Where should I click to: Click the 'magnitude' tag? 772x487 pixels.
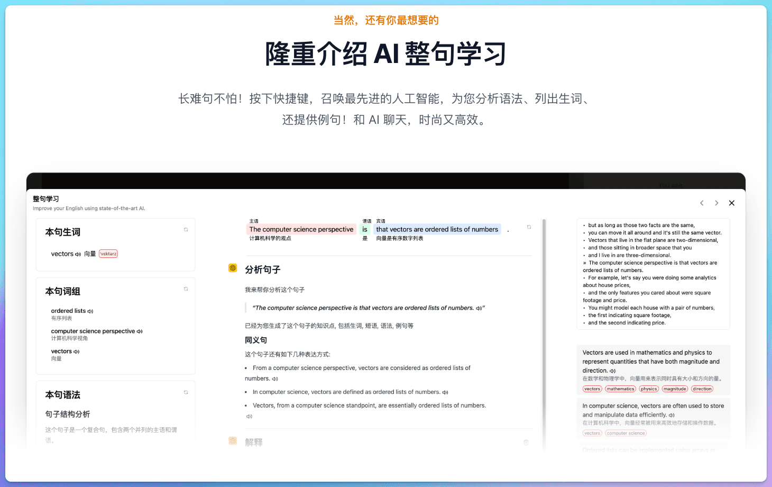click(675, 389)
